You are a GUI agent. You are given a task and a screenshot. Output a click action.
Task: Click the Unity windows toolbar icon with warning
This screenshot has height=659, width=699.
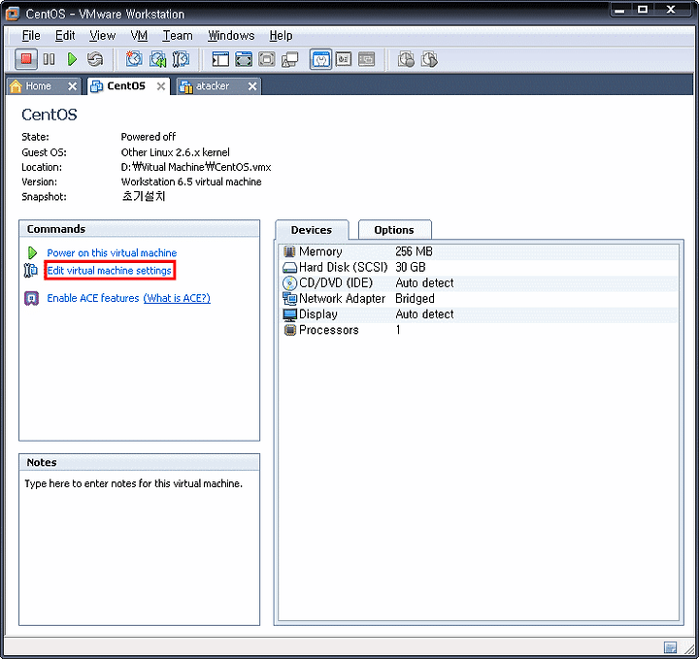tap(289, 59)
